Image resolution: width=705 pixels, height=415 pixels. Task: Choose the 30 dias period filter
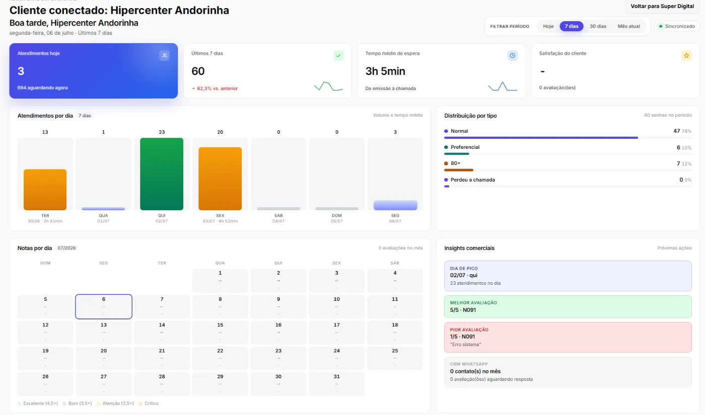[598, 26]
